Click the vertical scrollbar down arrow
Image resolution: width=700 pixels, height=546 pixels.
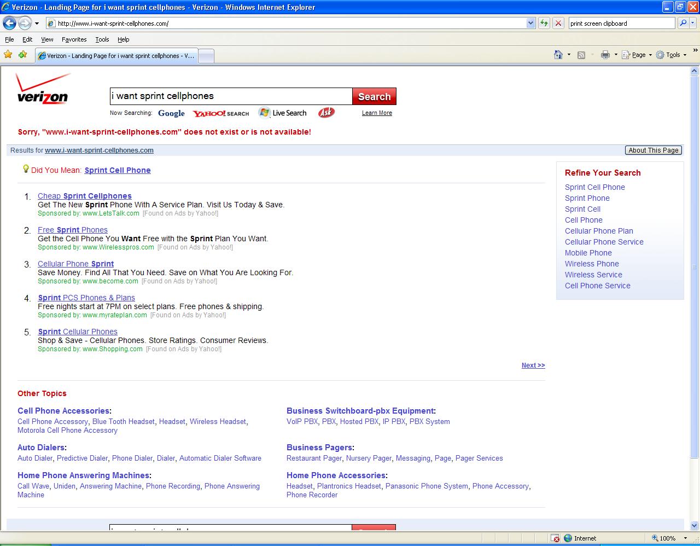click(695, 526)
